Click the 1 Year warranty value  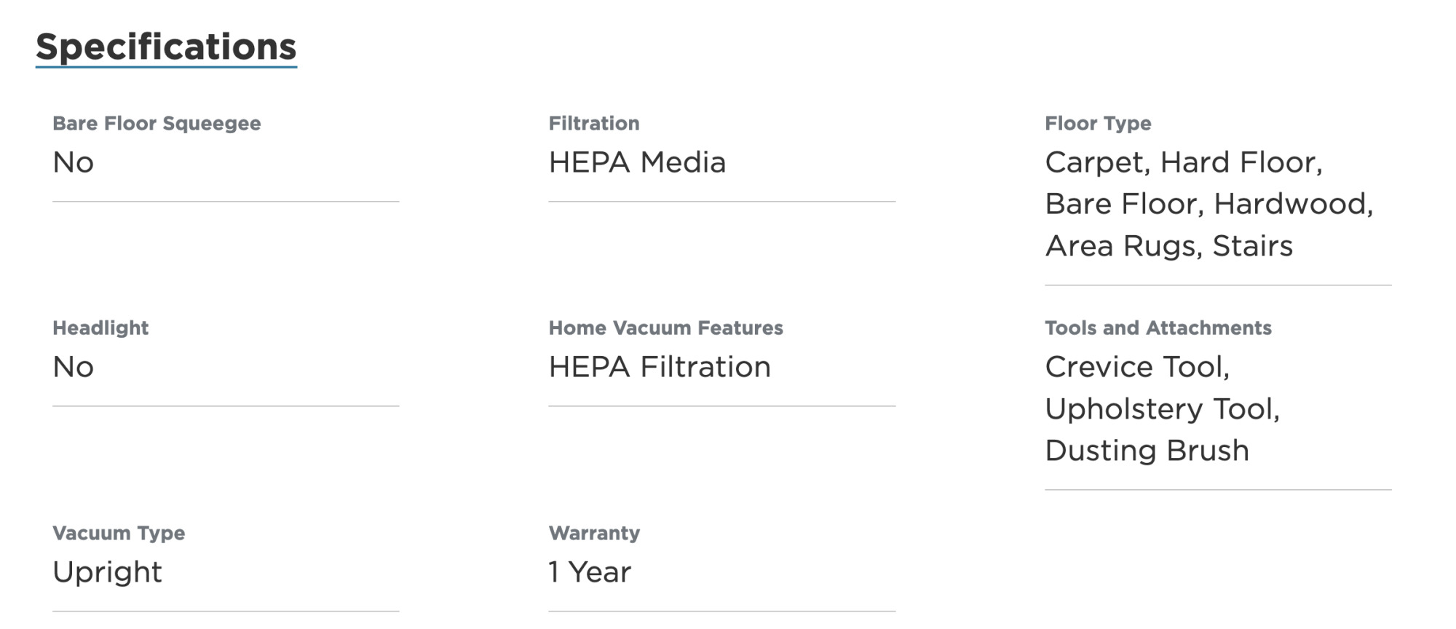590,572
